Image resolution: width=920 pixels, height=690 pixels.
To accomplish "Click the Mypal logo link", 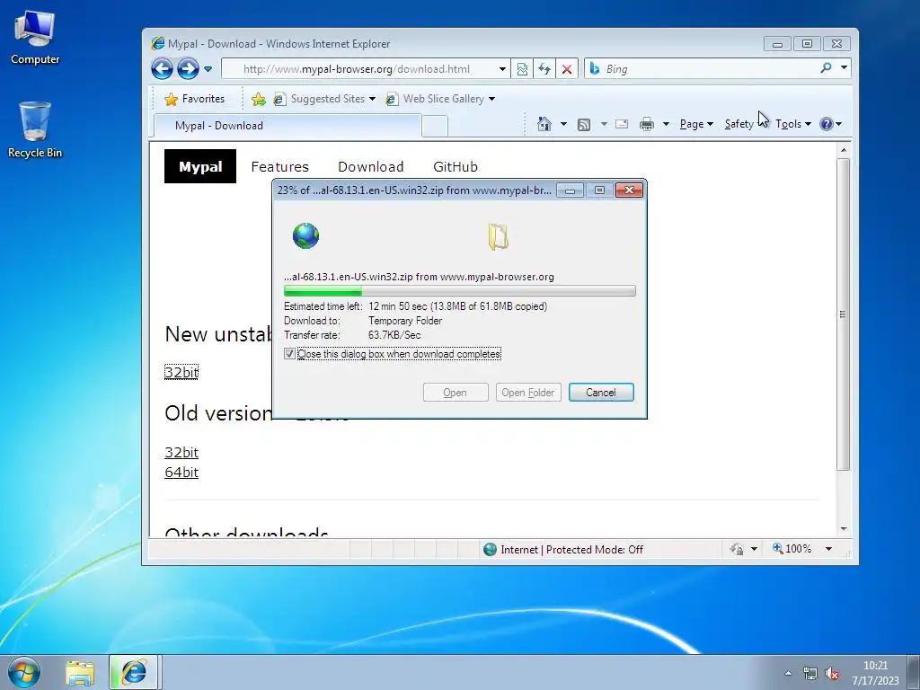I will [200, 166].
